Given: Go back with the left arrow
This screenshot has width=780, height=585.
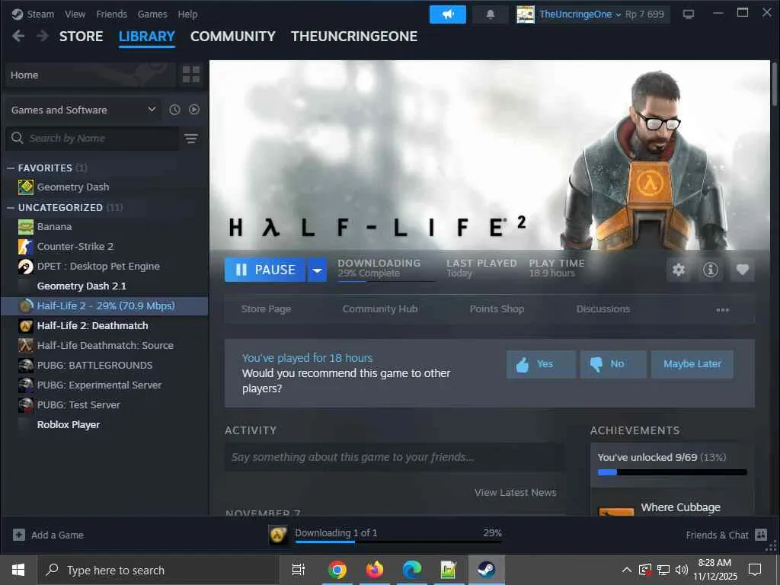Looking at the screenshot, I should pyautogui.click(x=18, y=36).
